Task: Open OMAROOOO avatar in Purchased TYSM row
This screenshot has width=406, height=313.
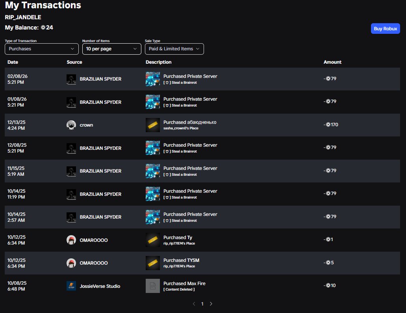Action: tap(71, 263)
